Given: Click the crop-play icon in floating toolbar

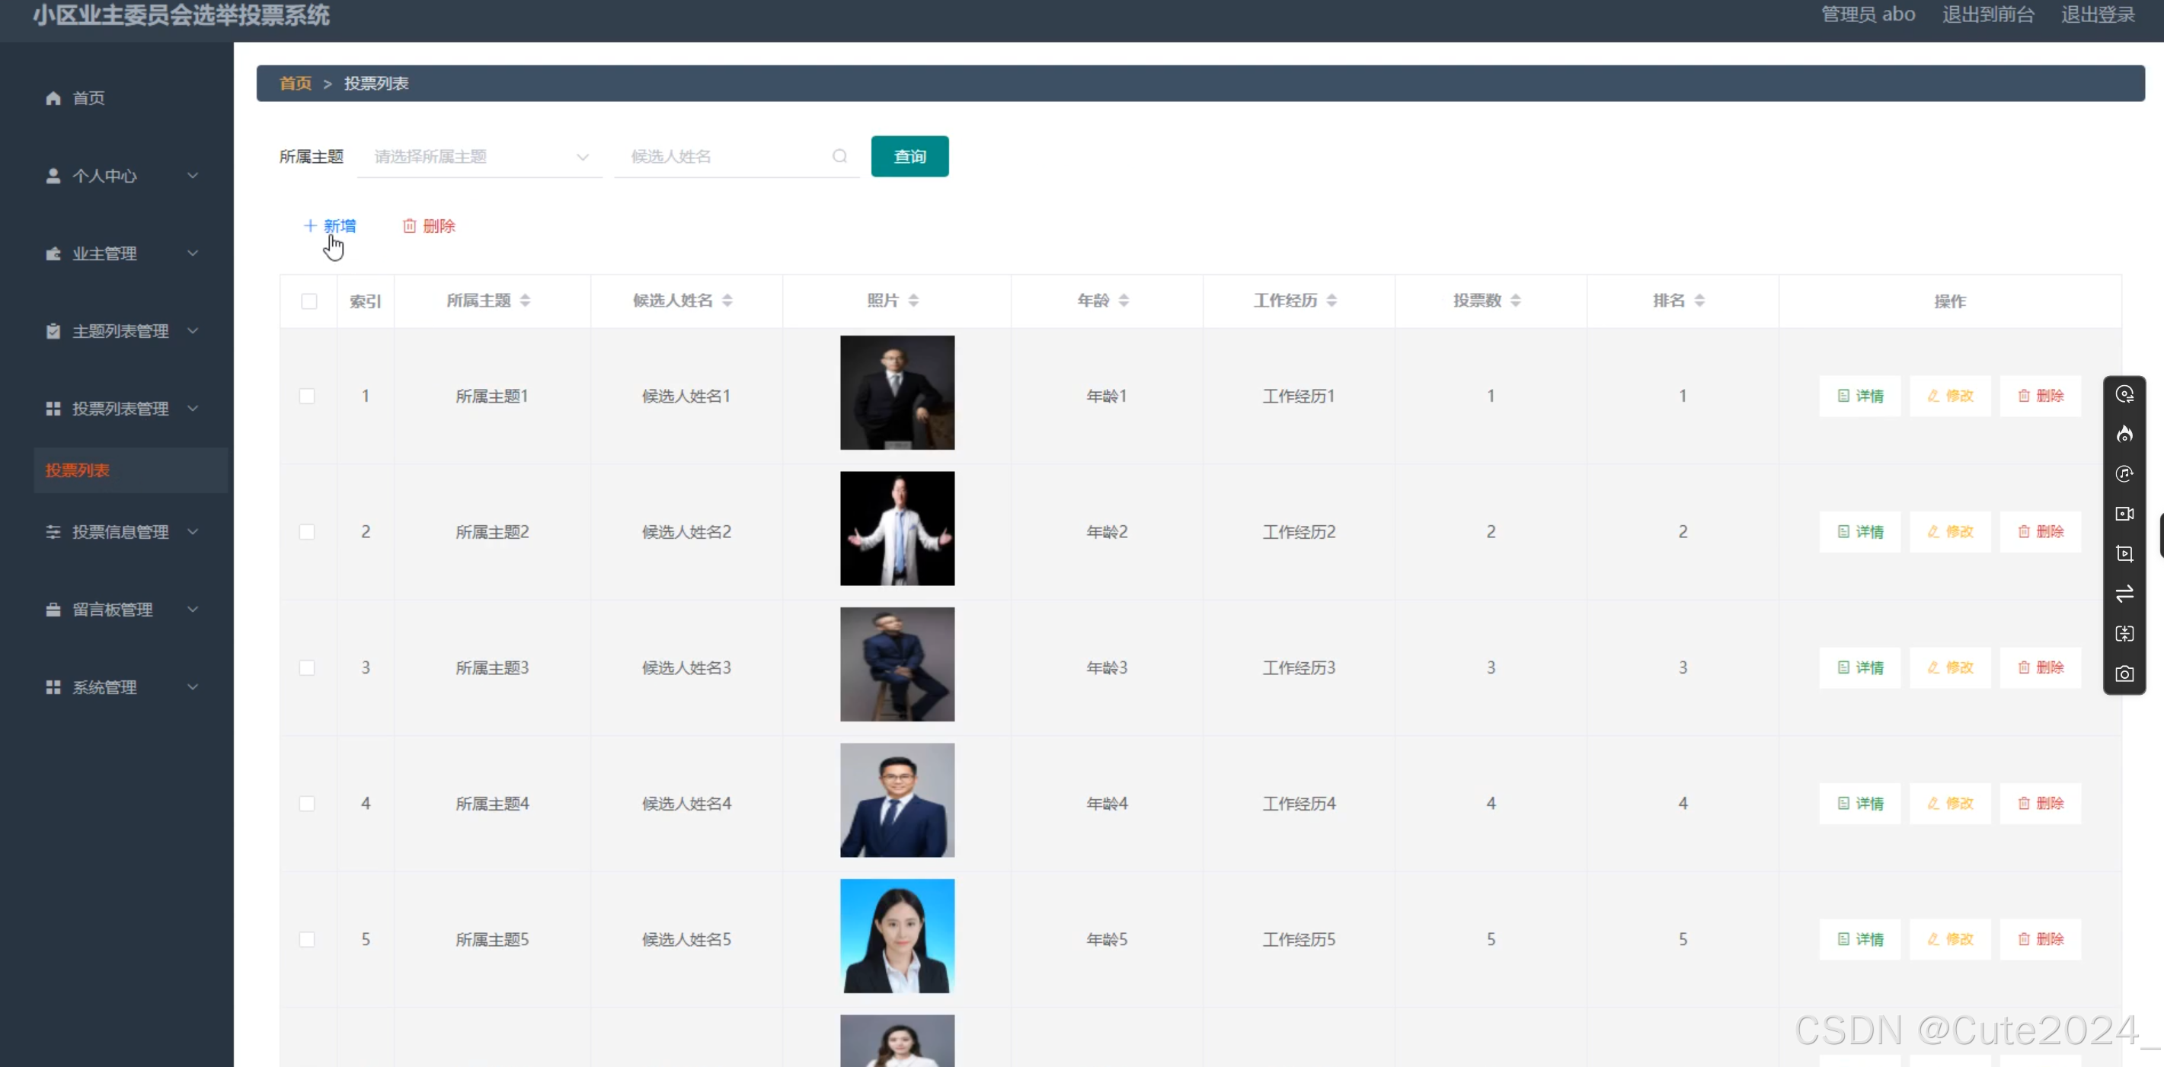Looking at the screenshot, I should coord(2124,553).
